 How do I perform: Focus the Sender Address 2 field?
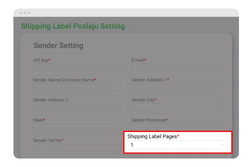pyautogui.click(x=77, y=107)
